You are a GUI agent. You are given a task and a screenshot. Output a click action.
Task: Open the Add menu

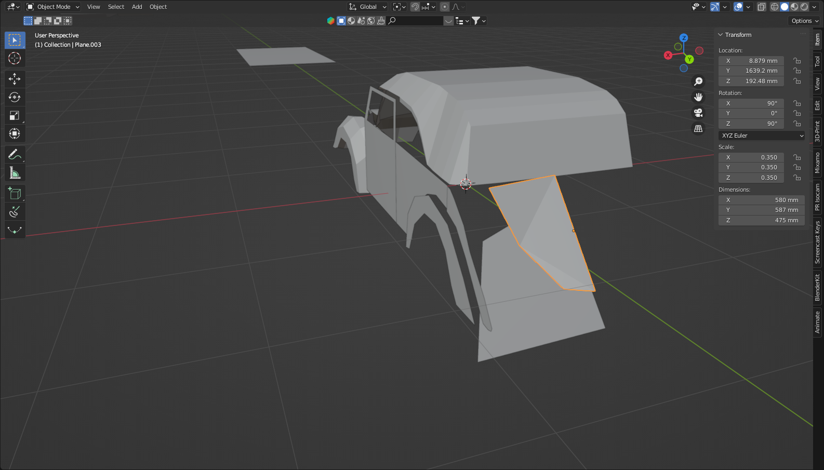137,7
